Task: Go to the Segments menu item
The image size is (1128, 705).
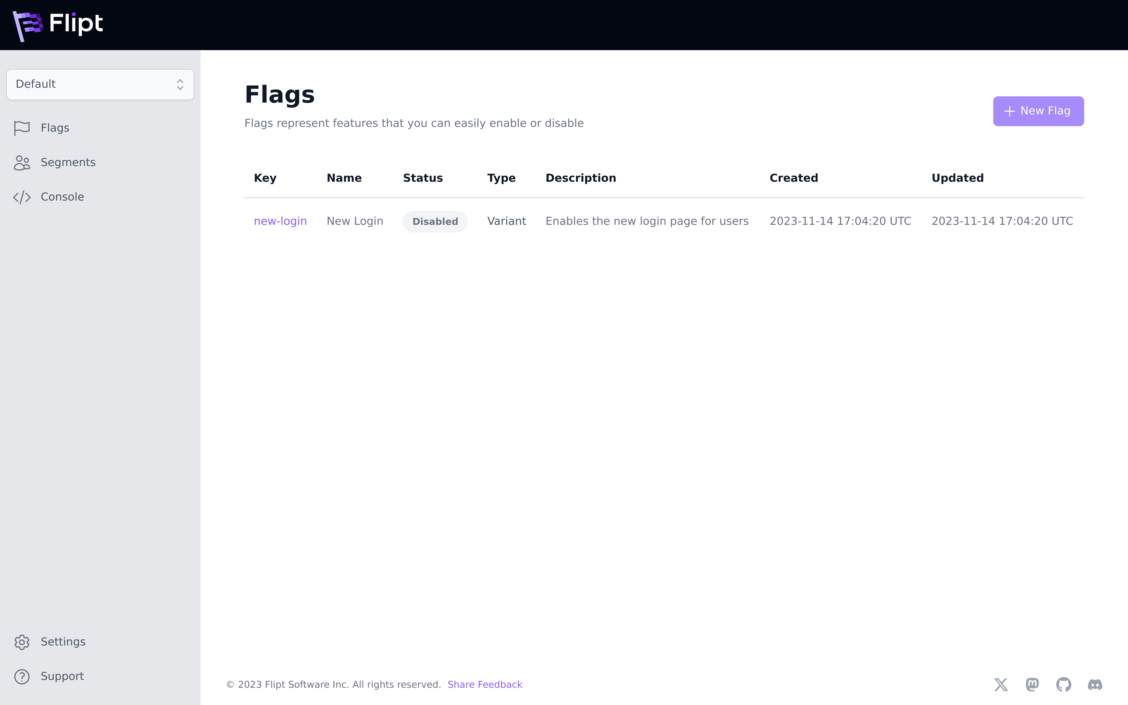Action: pos(68,163)
